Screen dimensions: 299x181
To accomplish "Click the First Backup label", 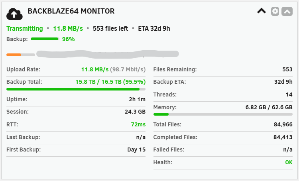I will pos(24,150).
